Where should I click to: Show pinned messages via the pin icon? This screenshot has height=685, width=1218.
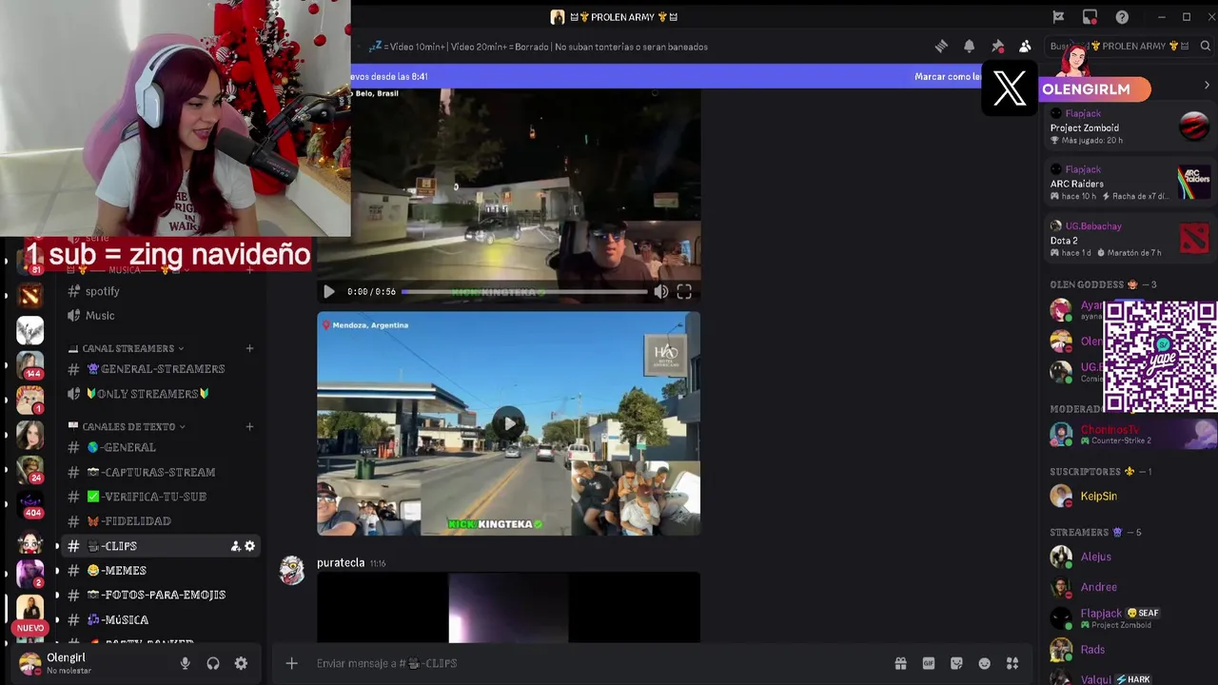[x=997, y=47]
